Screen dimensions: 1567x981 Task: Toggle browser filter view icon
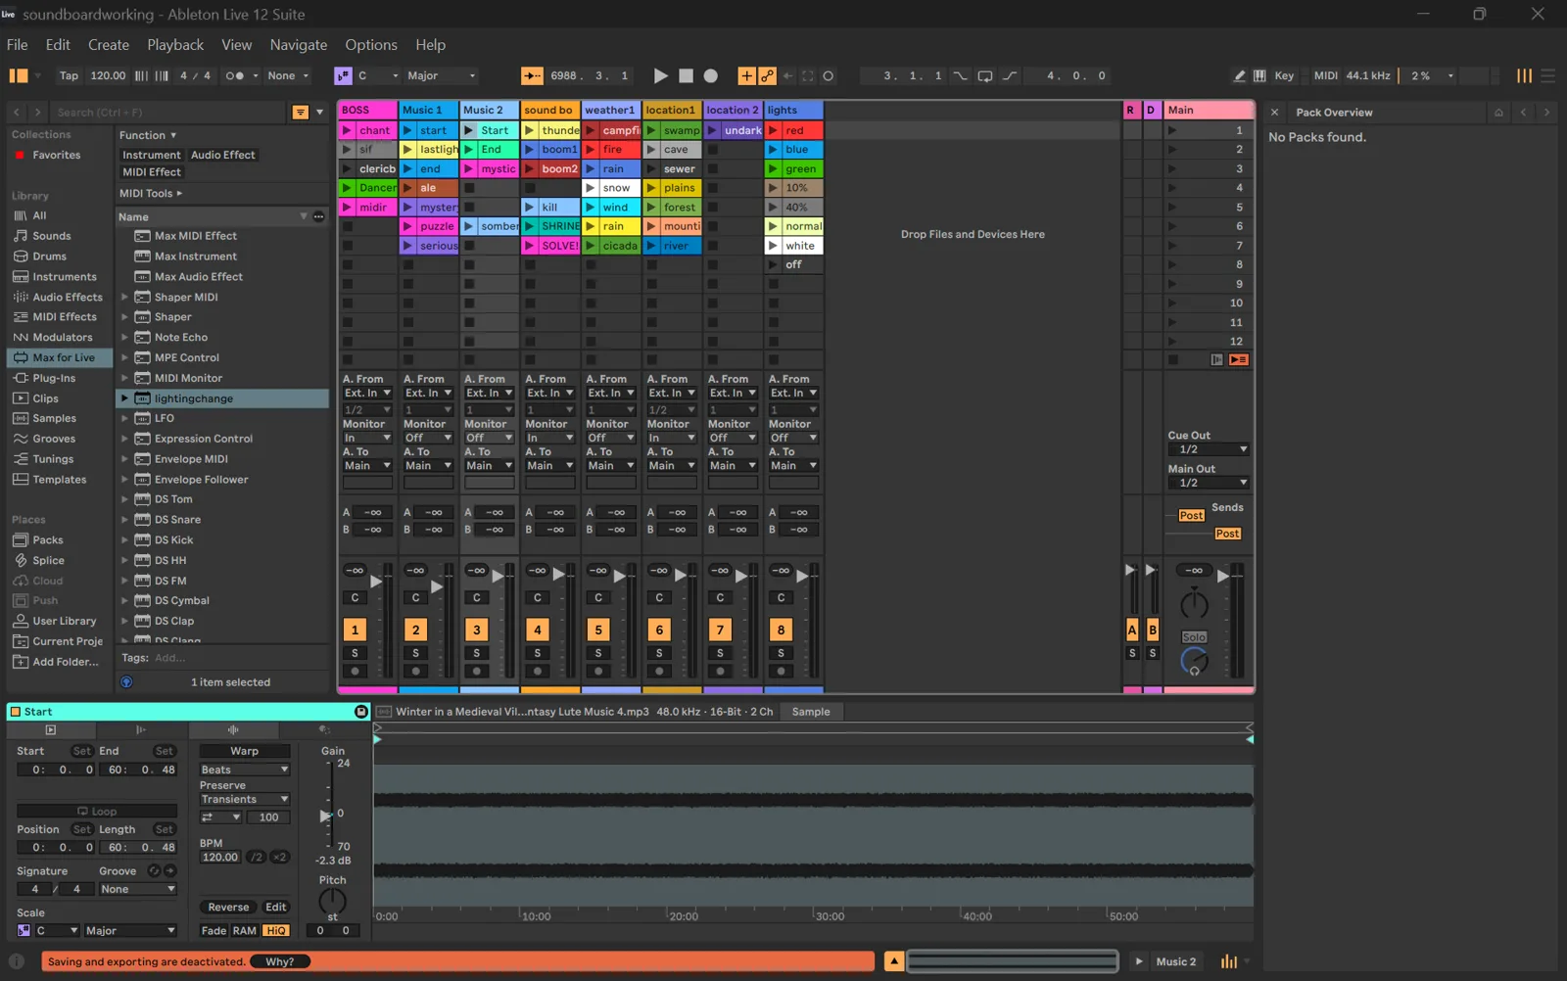tap(301, 112)
